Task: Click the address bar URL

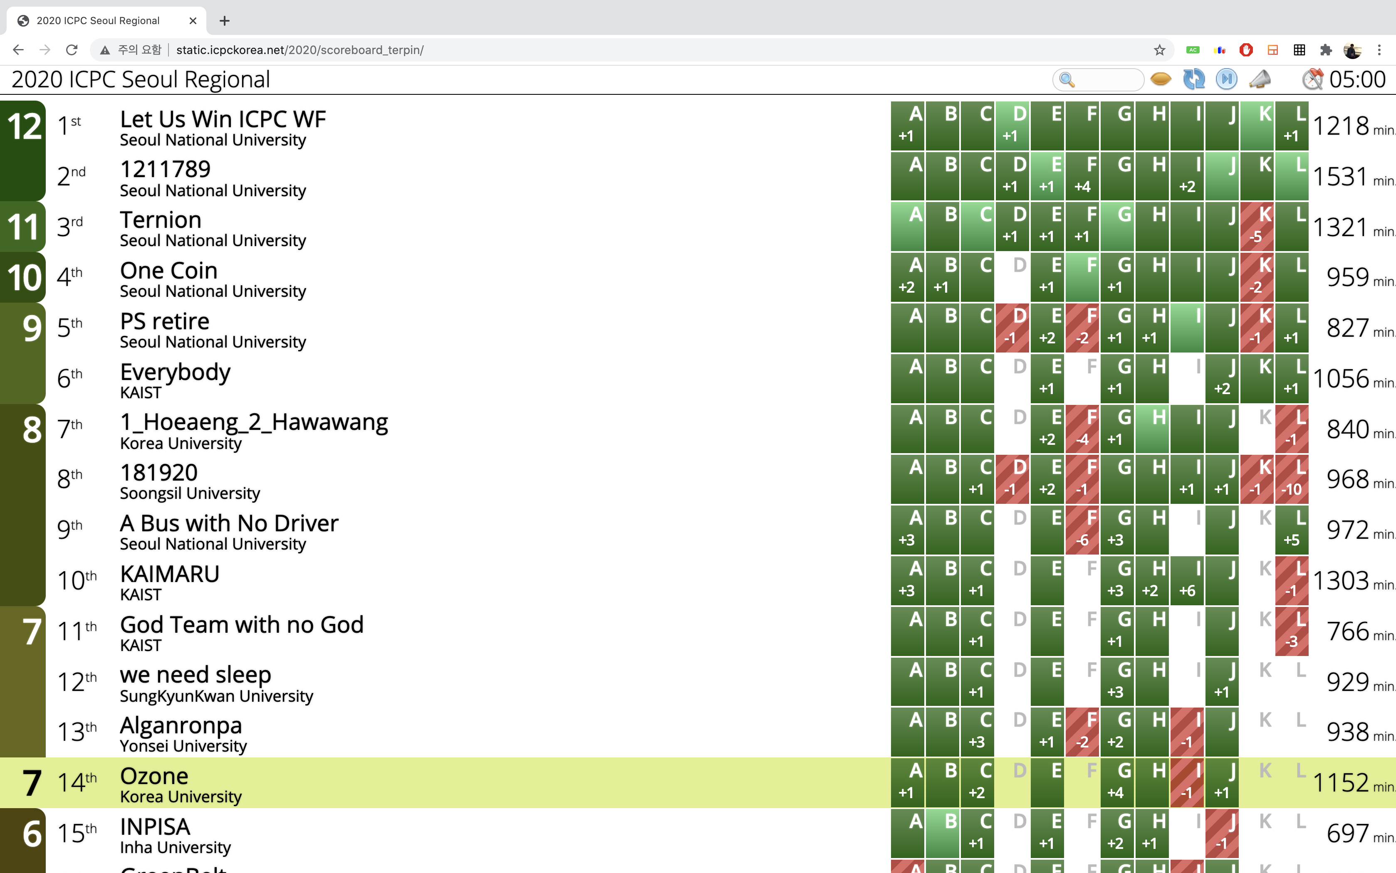Action: click(300, 50)
